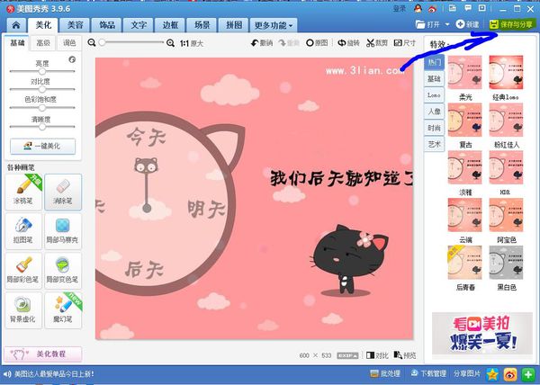Adjust the 色彩饱和度 saturation slider

coord(42,108)
